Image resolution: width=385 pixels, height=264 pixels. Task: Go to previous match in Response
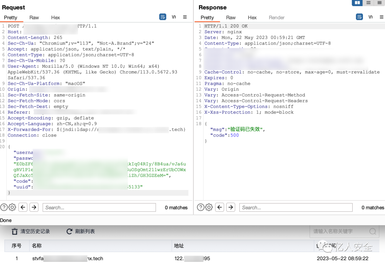[x=220, y=207]
